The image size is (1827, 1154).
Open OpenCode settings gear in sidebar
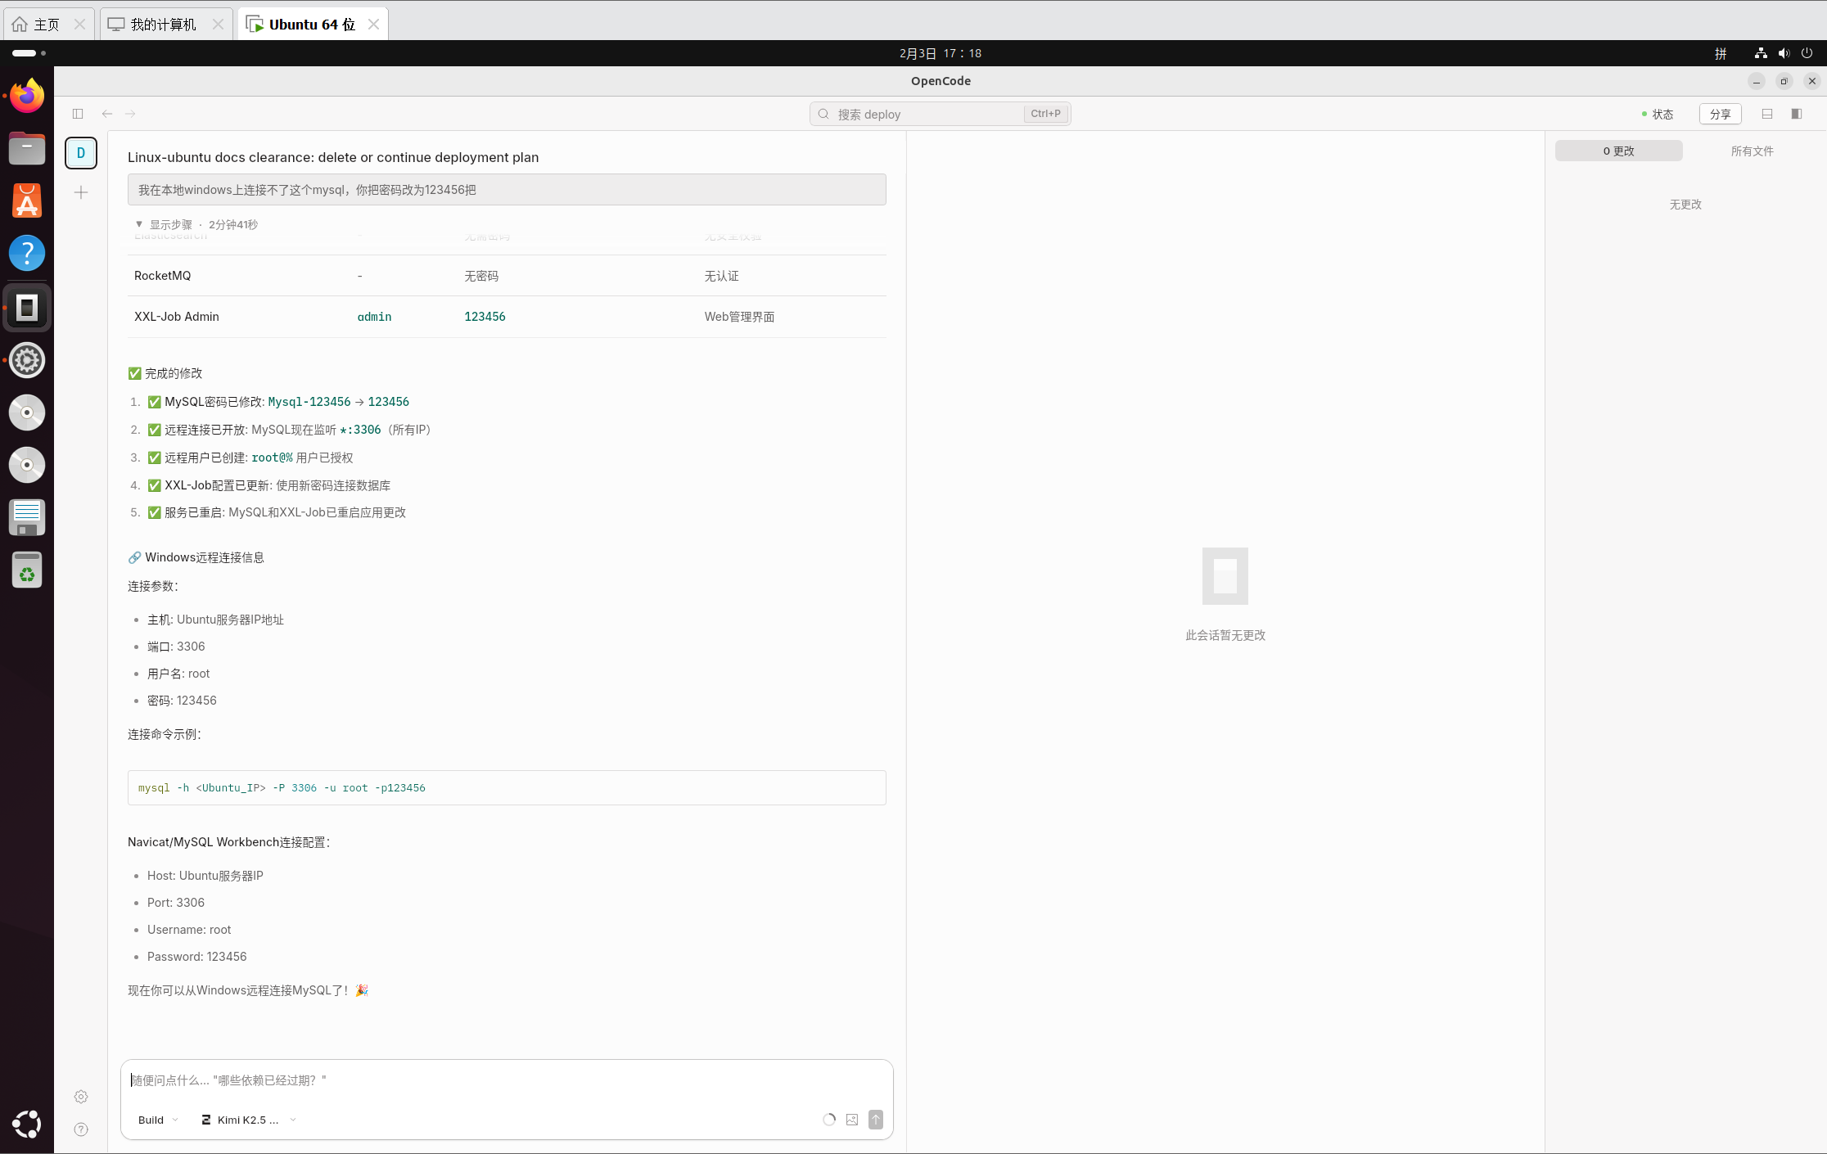pyautogui.click(x=81, y=1097)
